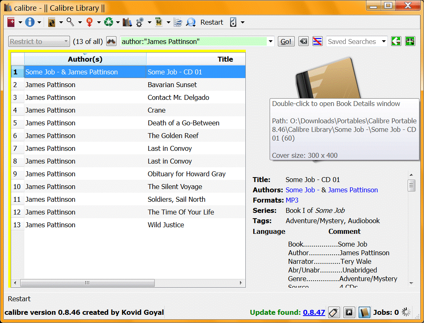This screenshot has width=424, height=323.
Task: Expand the Save to disk dropdown arrow
Action: click(168, 23)
